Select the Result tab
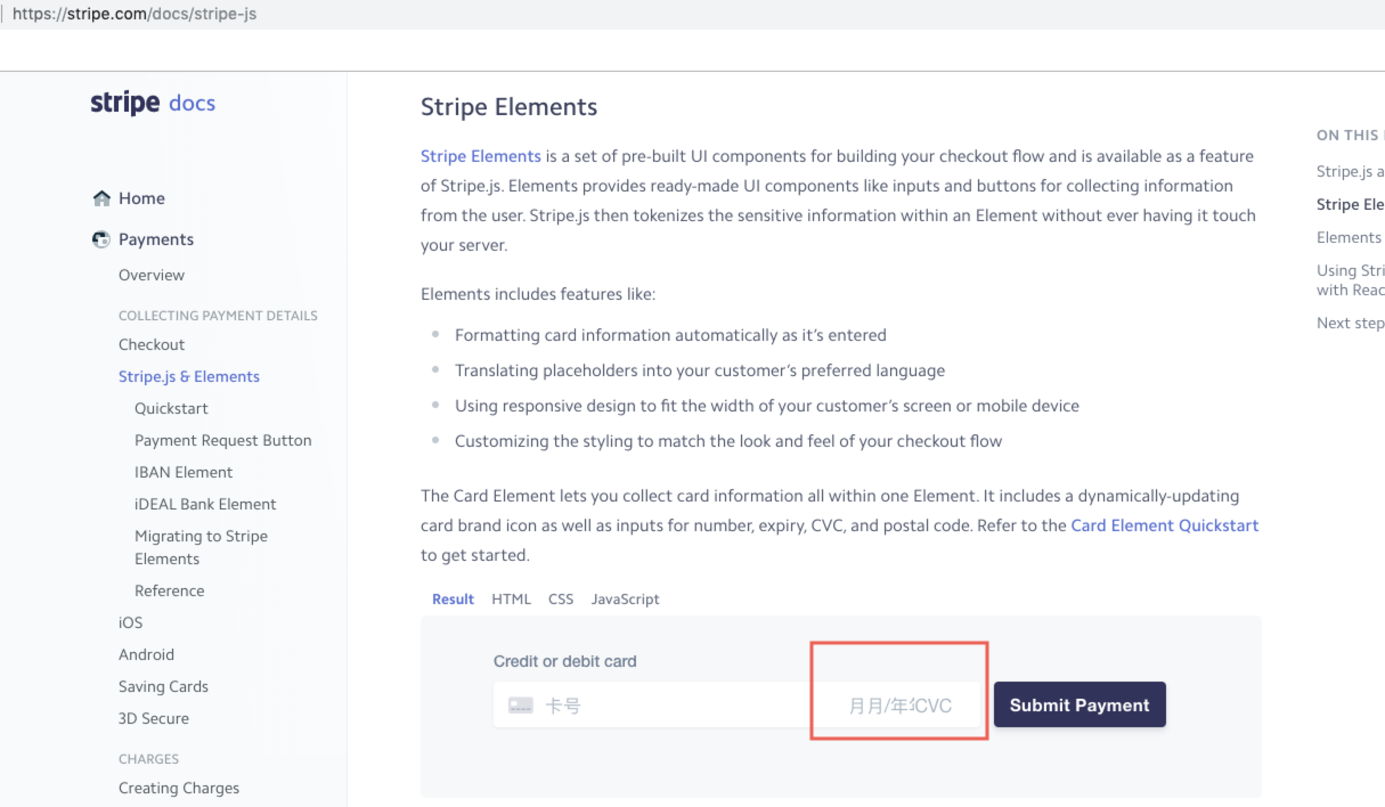 click(x=453, y=599)
